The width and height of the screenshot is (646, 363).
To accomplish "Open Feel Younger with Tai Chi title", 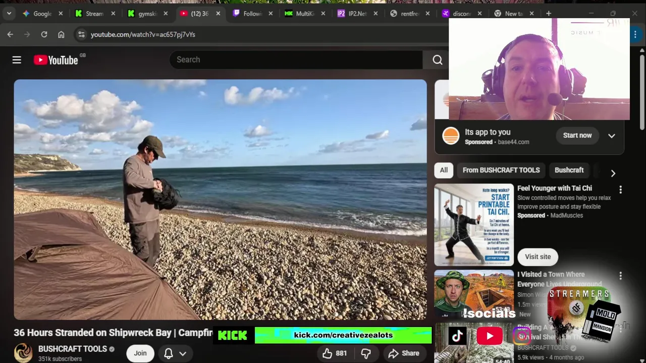I will (x=555, y=188).
